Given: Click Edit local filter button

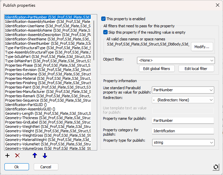Looking at the screenshot, I should 196,69.
